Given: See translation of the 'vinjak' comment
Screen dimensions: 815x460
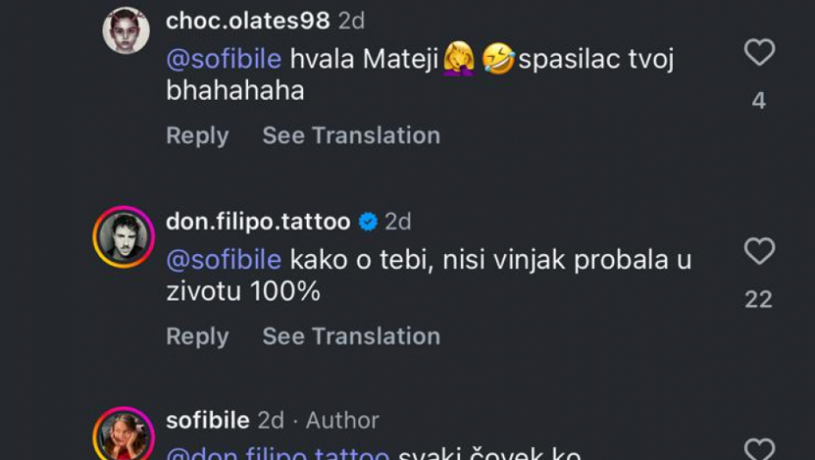Looking at the screenshot, I should tap(351, 336).
